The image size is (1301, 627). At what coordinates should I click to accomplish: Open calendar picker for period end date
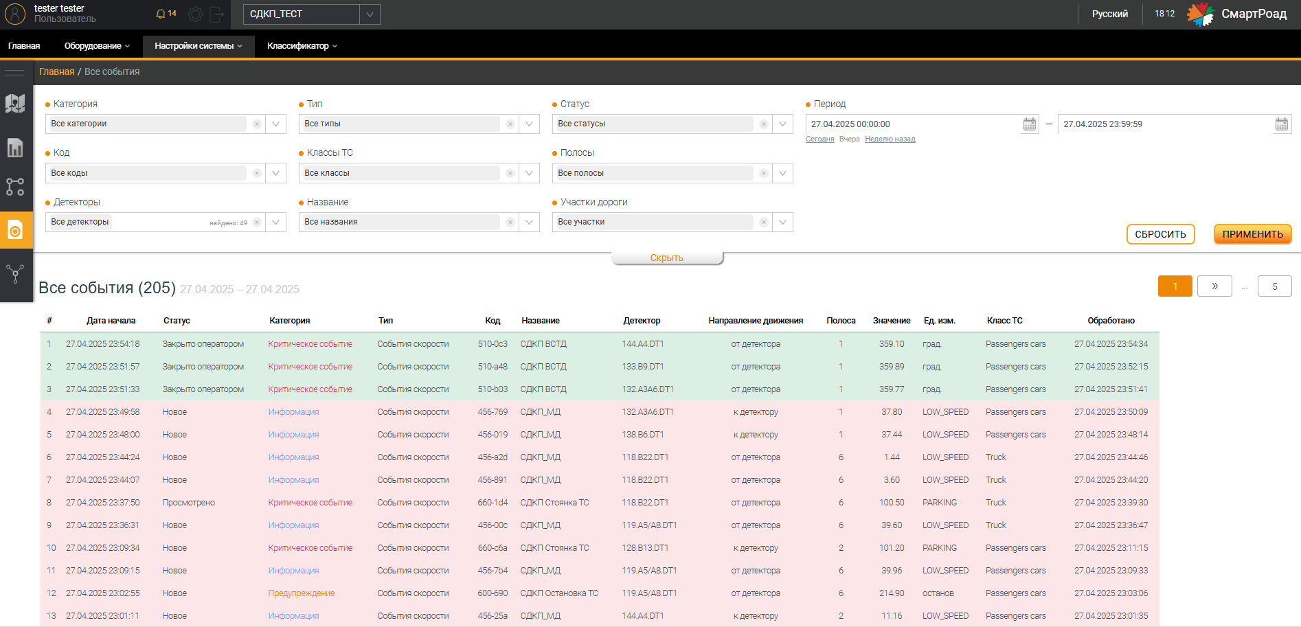(1281, 124)
